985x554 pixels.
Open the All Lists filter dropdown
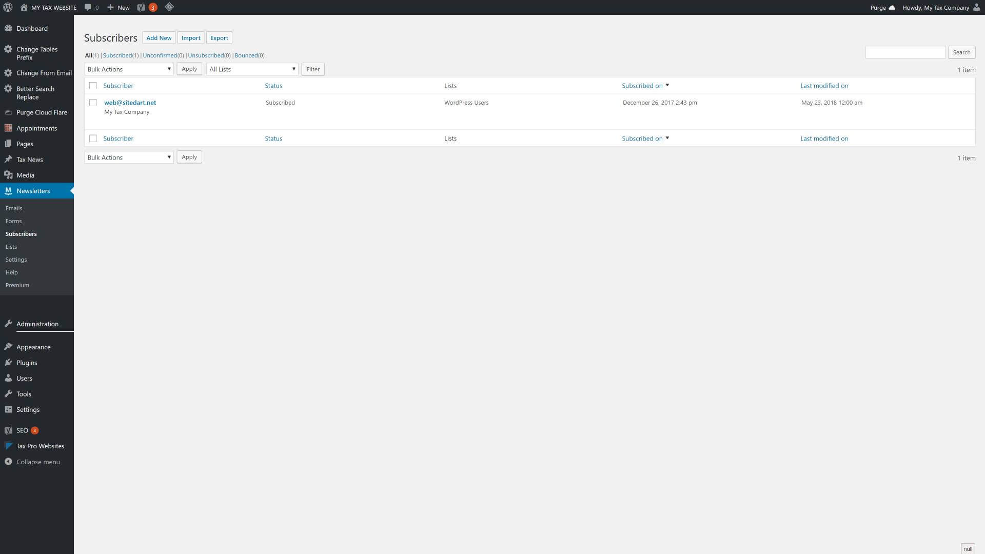coord(252,69)
